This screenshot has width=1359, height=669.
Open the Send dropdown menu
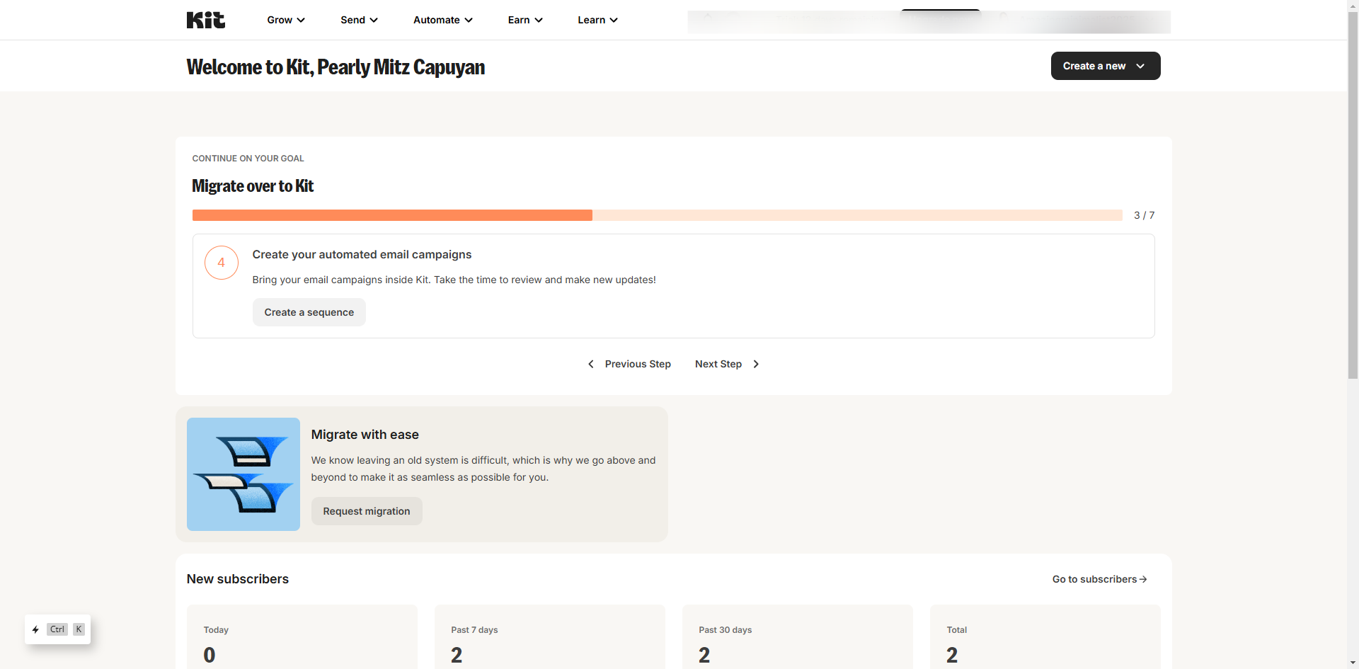pyautogui.click(x=358, y=20)
